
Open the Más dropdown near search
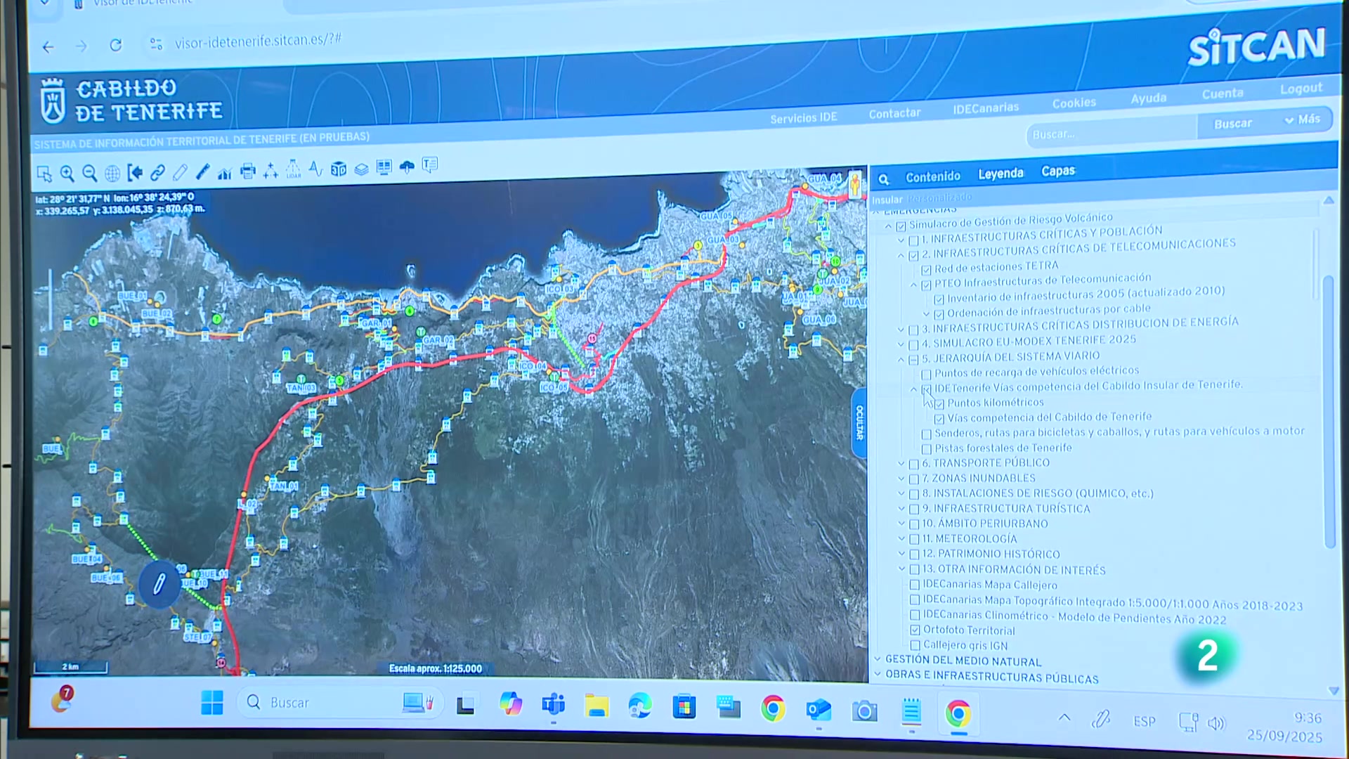point(1302,120)
